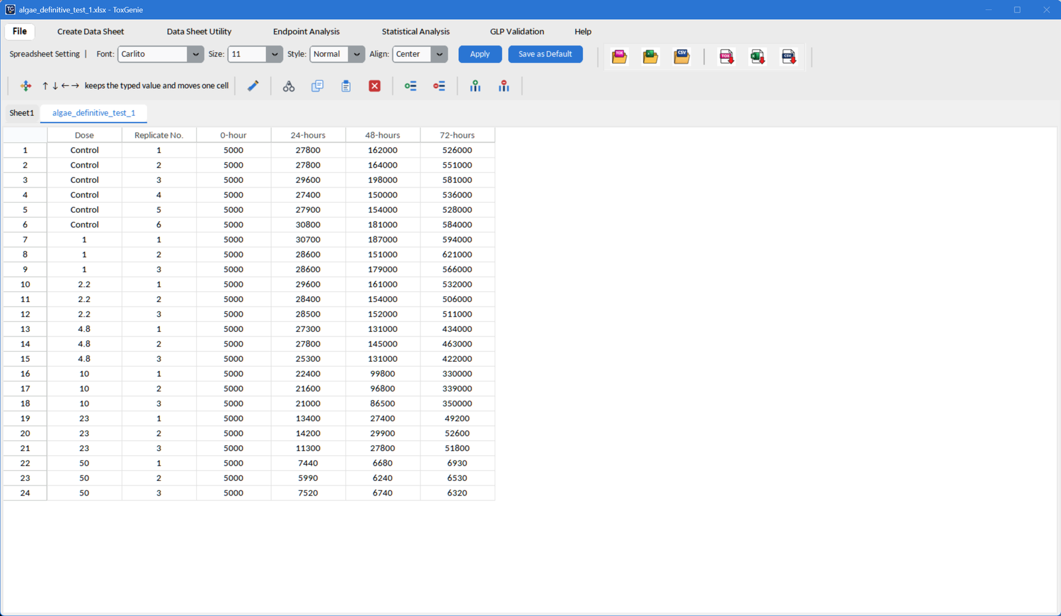Select the 72-hours column header
Viewport: 1061px width, 616px height.
[458, 135]
